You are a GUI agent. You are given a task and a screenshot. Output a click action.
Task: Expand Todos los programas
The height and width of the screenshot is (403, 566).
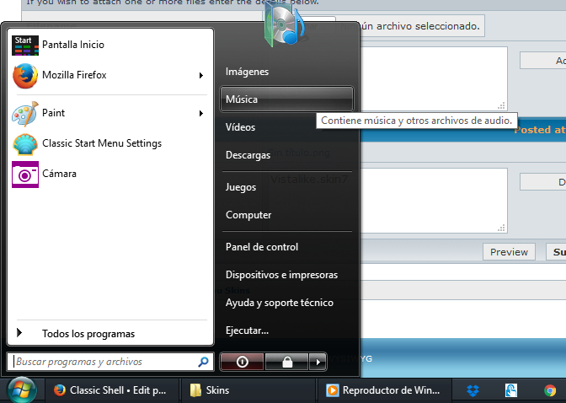point(88,334)
